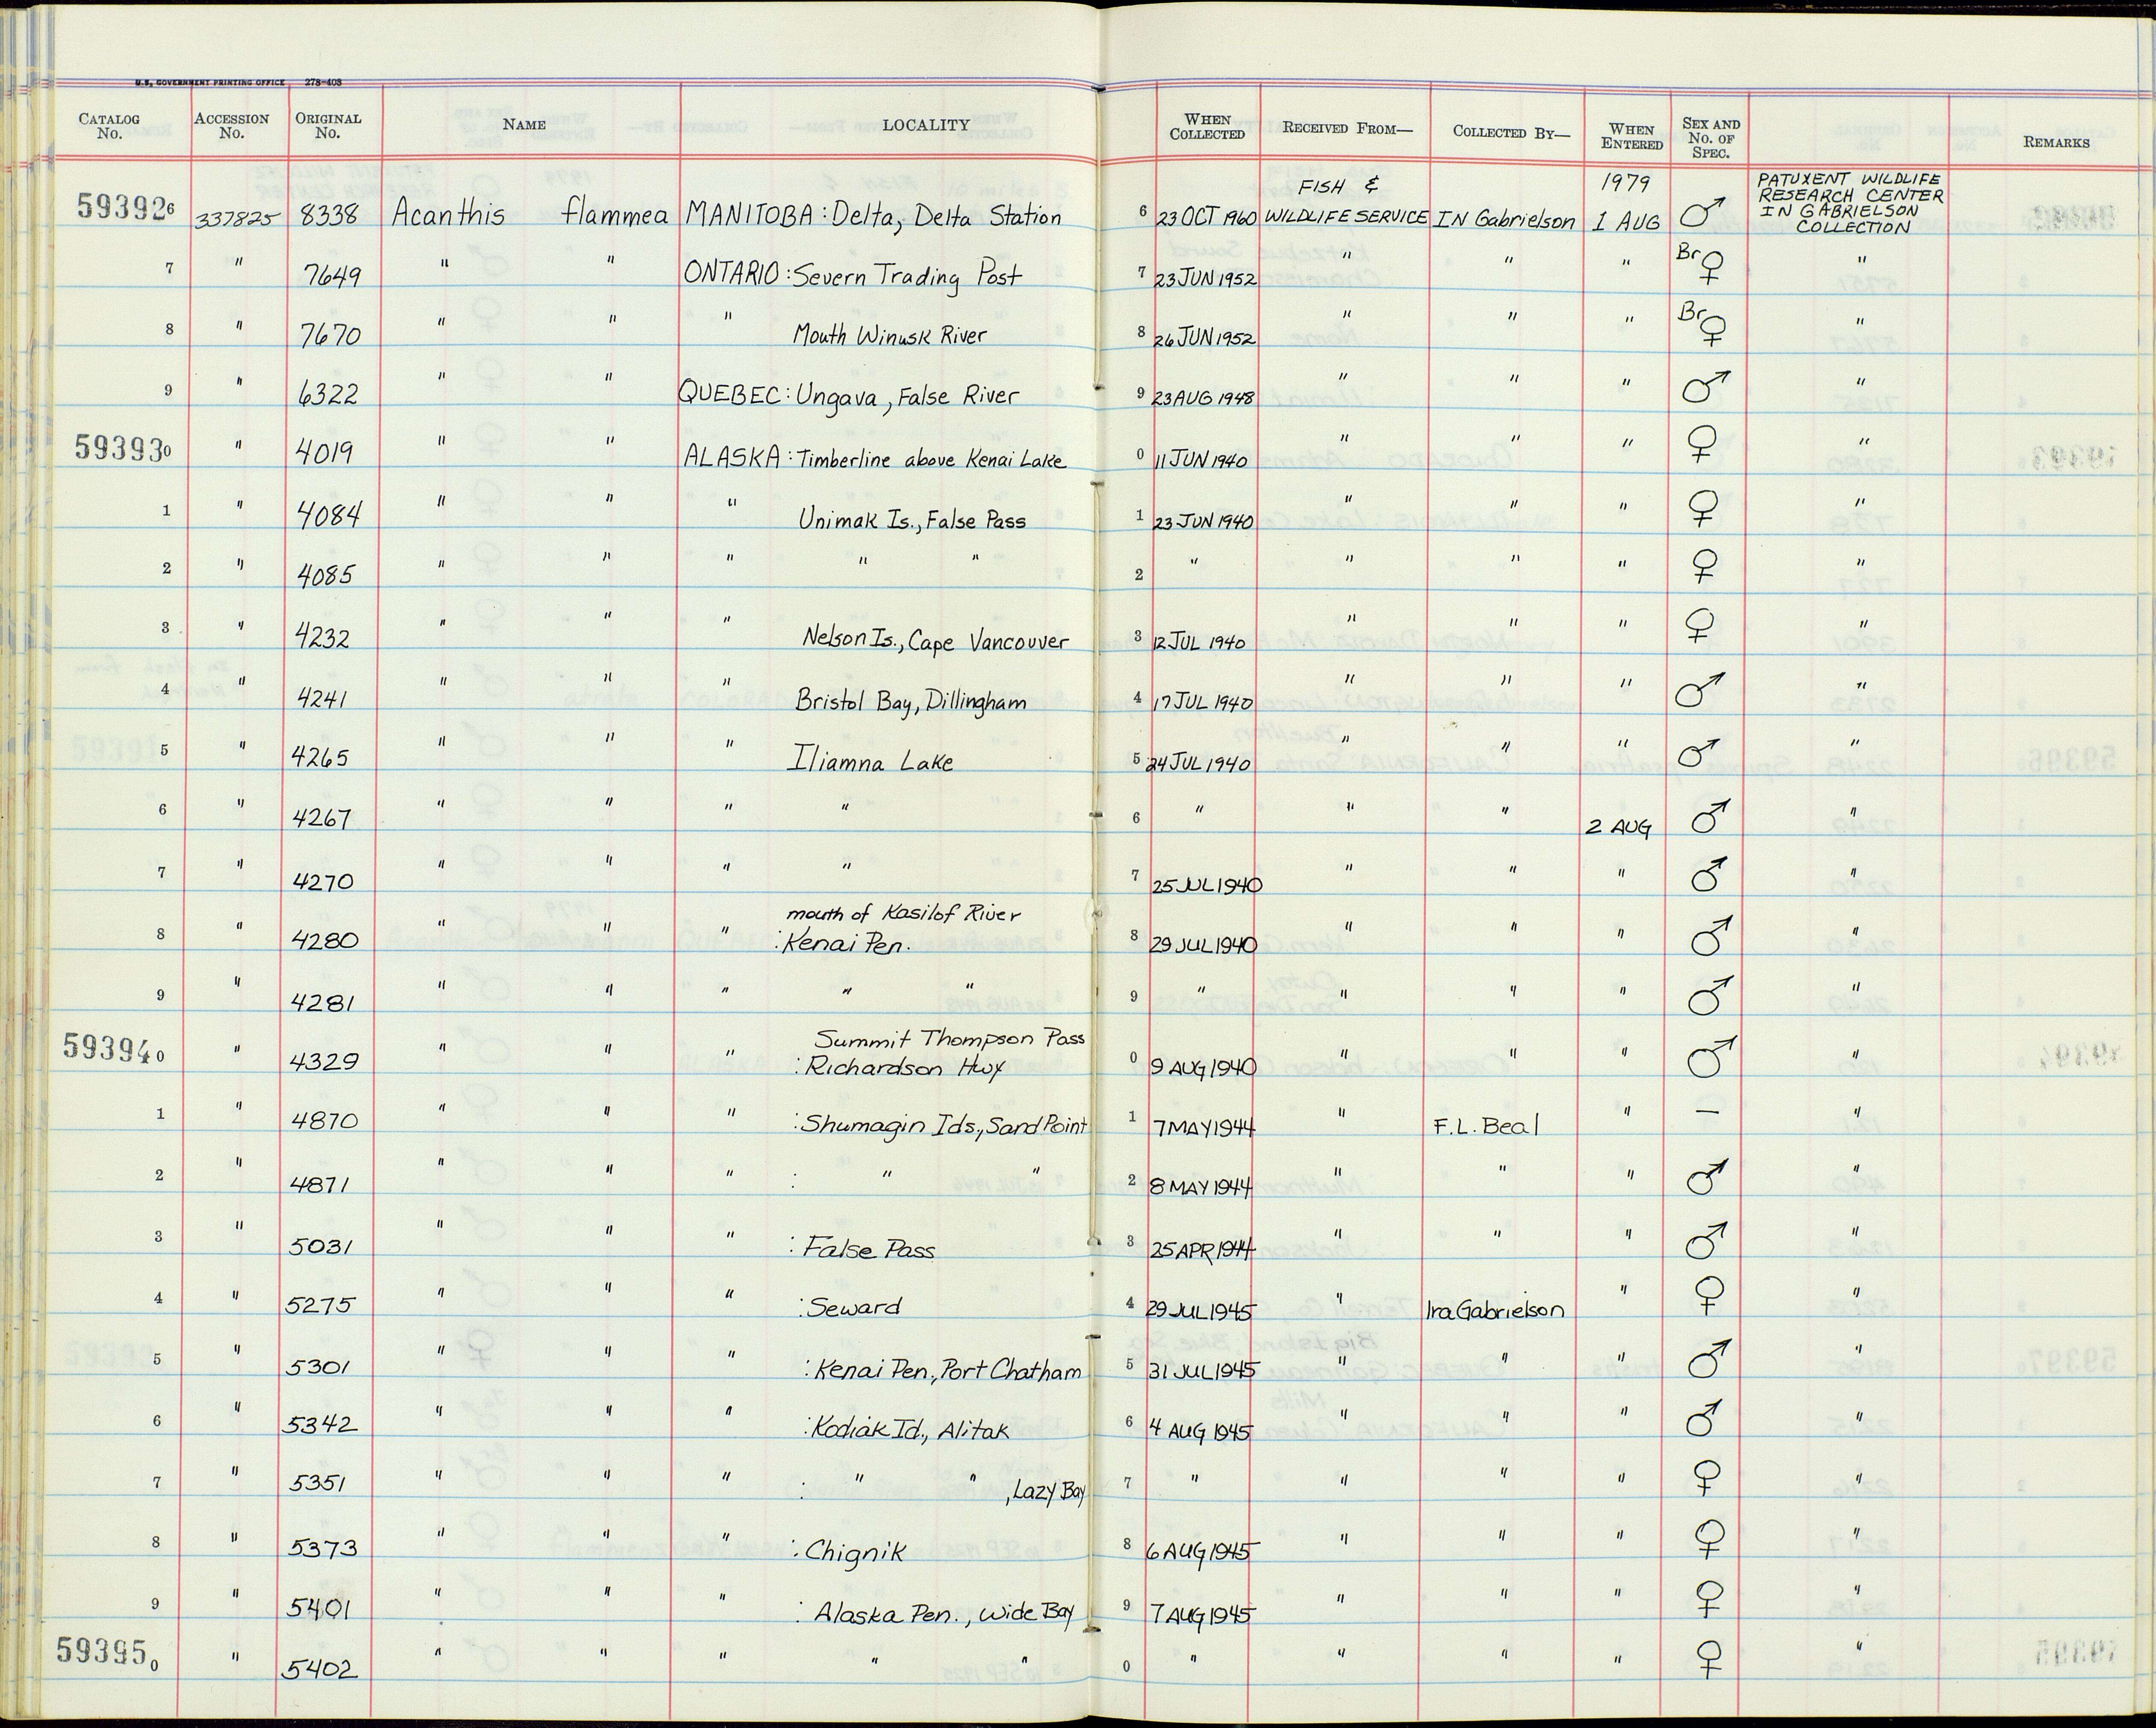Click the Received From column header
Viewport: 2156px width, 1728px height.
(x=1347, y=128)
